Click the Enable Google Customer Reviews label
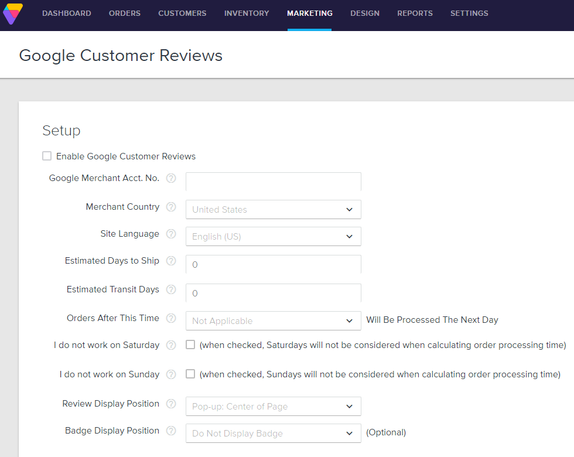Screen dimensions: 574x457 [126, 156]
